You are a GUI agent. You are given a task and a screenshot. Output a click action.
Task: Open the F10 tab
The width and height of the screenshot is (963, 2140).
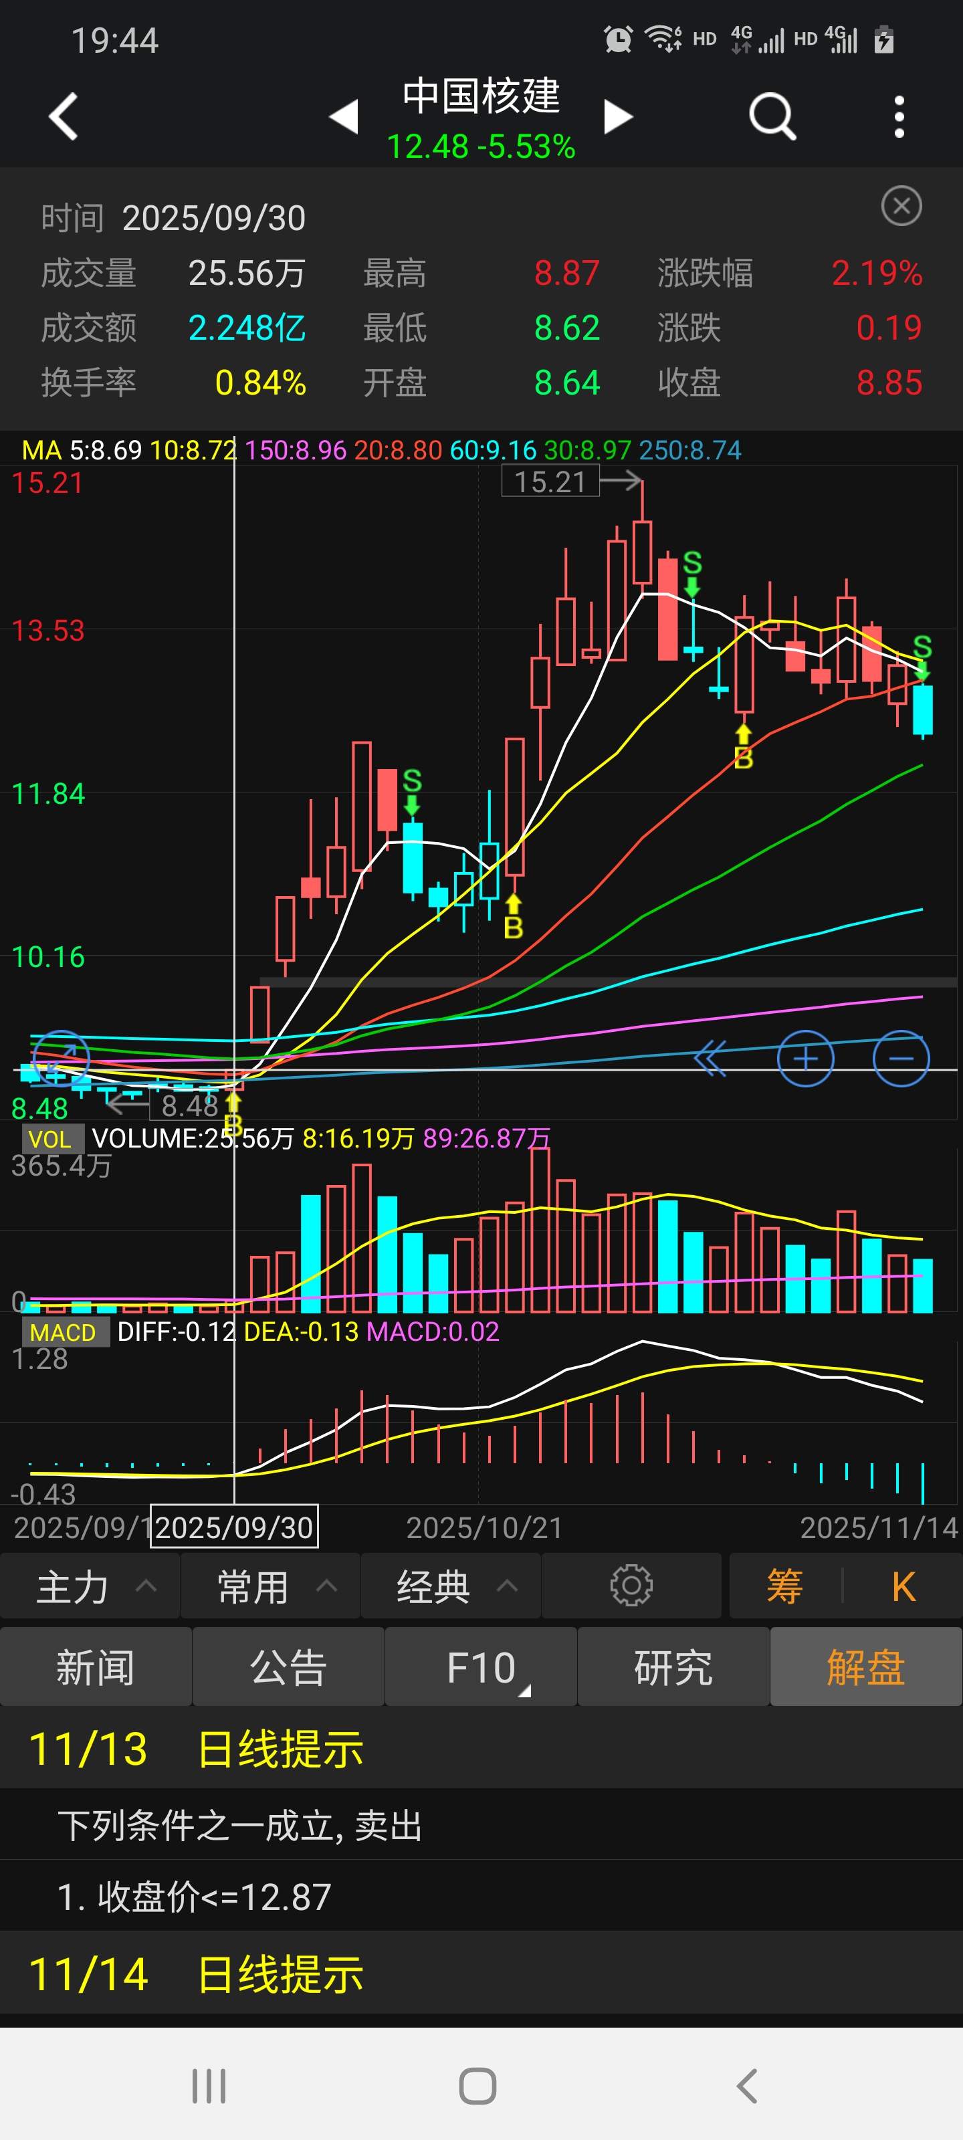point(481,1667)
